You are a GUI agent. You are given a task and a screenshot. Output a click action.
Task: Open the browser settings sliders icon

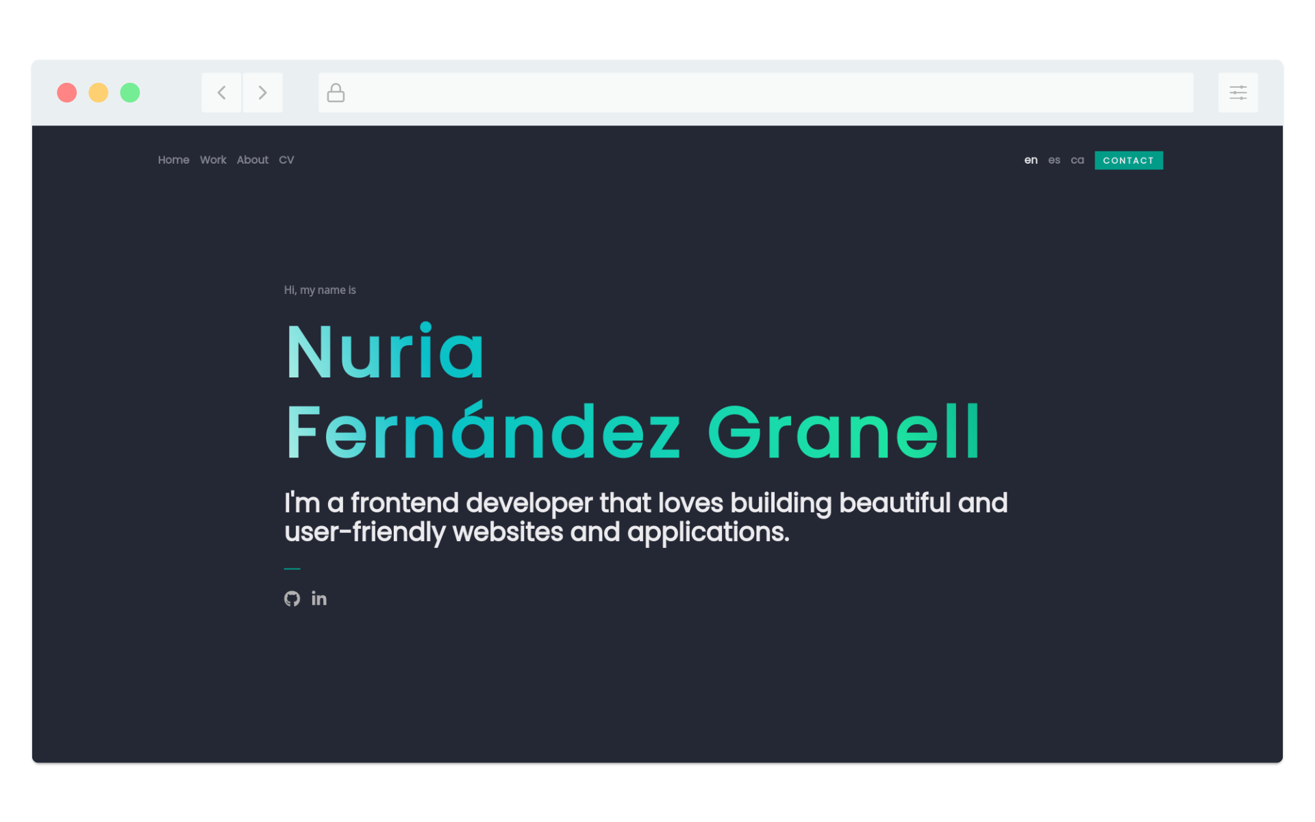(1238, 92)
